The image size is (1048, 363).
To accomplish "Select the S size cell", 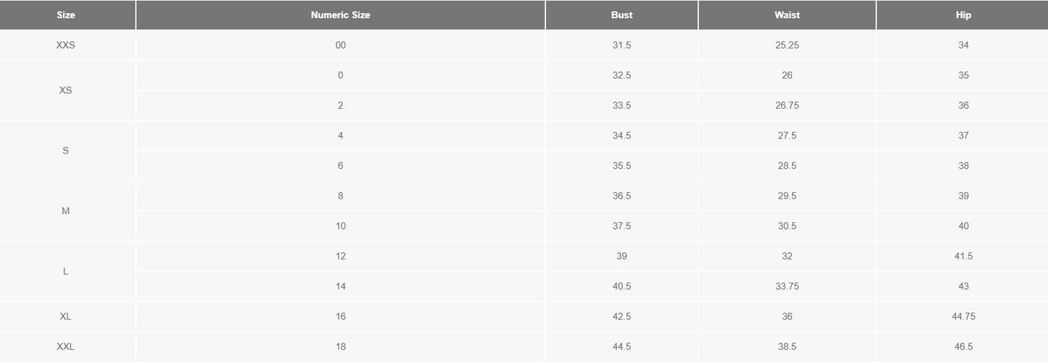I will point(66,151).
